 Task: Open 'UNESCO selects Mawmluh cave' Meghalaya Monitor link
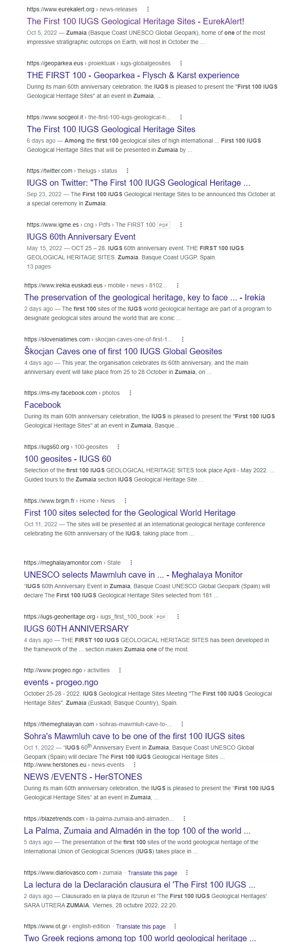[133, 575]
